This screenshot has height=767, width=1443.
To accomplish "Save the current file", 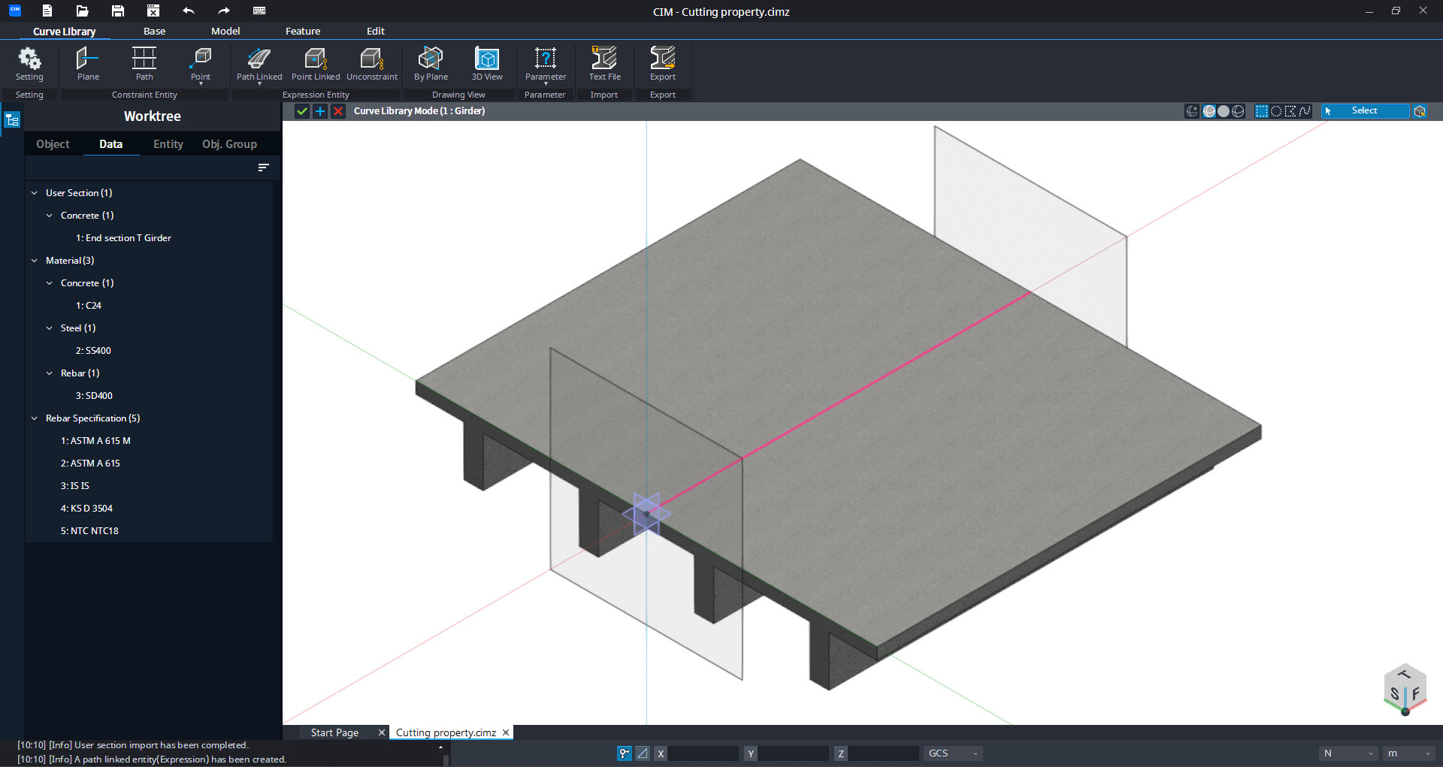I will coord(118,11).
